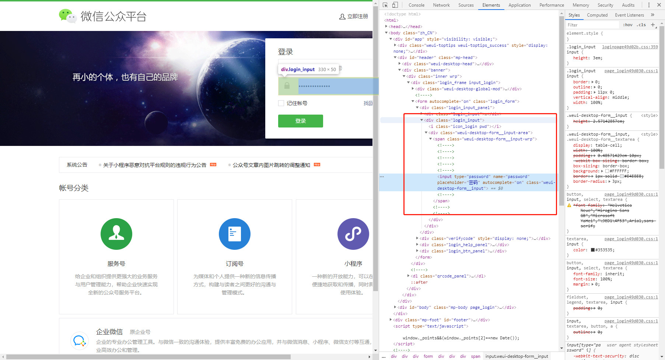The height and width of the screenshot is (360, 665).
Task: Click the ellipsis at the breadcrumb bar start
Action: click(x=384, y=356)
